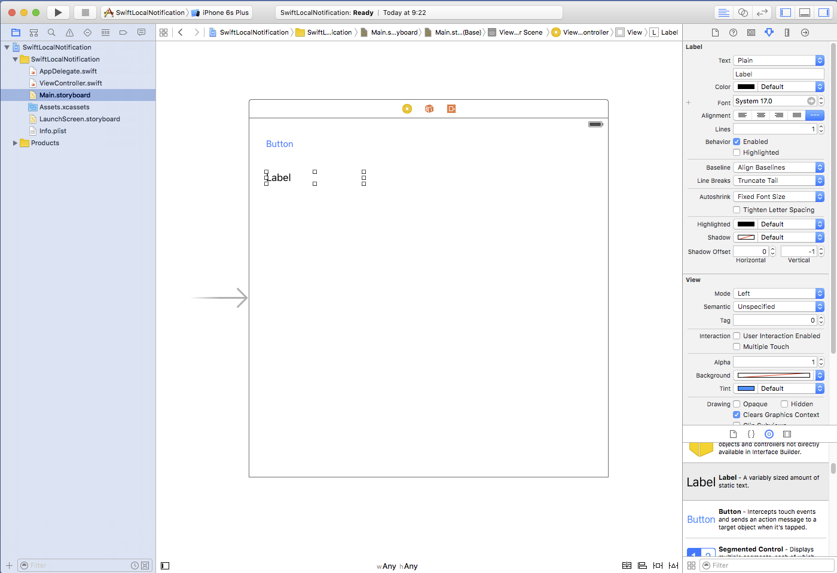Expand the Products folder
Image resolution: width=837 pixels, height=573 pixels.
pos(15,143)
